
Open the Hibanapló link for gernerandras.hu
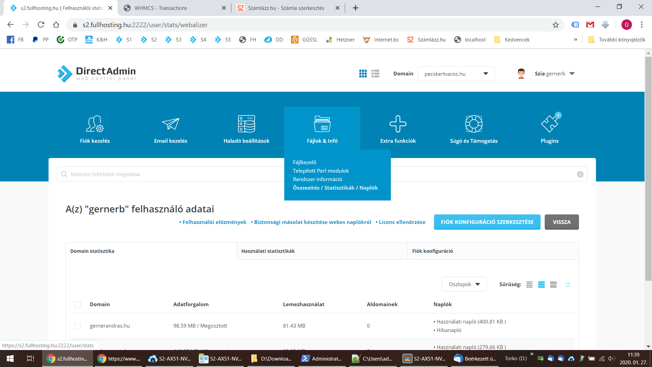(449, 330)
